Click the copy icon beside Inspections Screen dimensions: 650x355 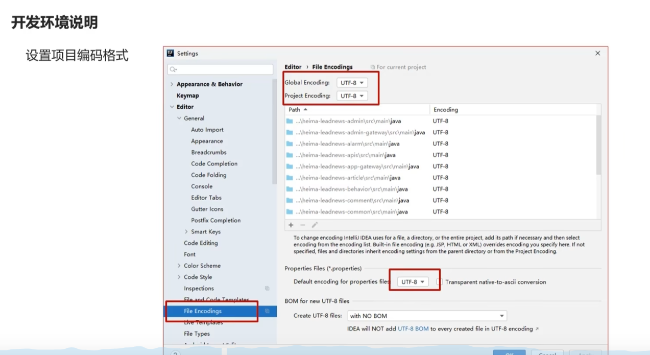[267, 288]
